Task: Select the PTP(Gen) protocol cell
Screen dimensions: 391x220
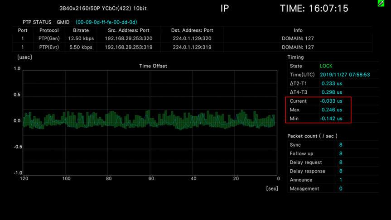Action: point(49,38)
